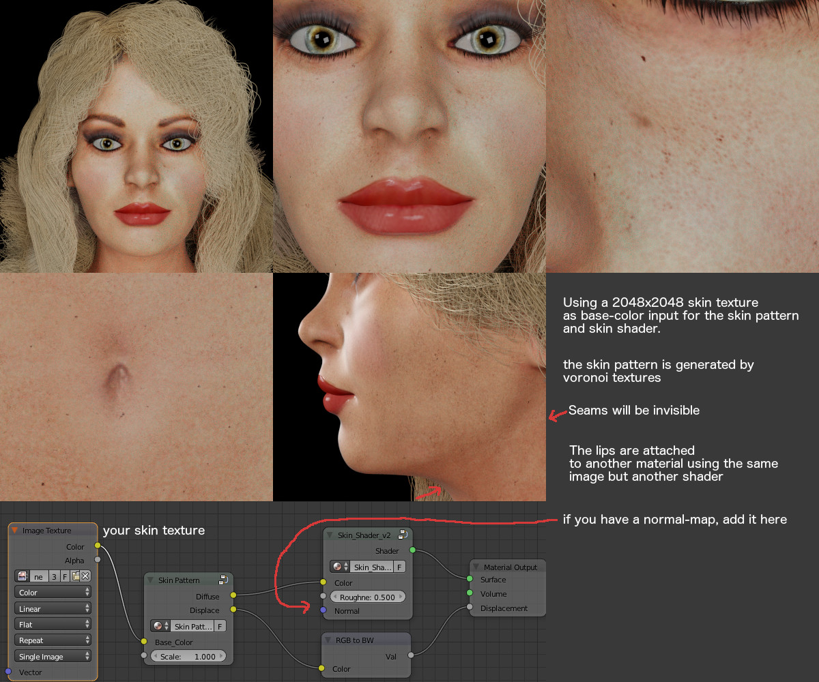This screenshot has height=682, width=819.
Task: Click Skin_Shader_v2 Color input socket
Action: tap(324, 582)
